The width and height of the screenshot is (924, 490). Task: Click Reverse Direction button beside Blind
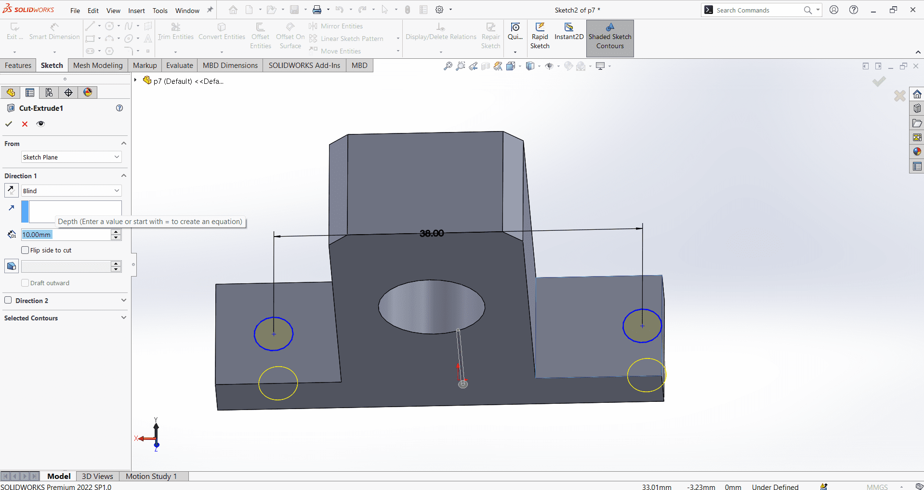12,190
